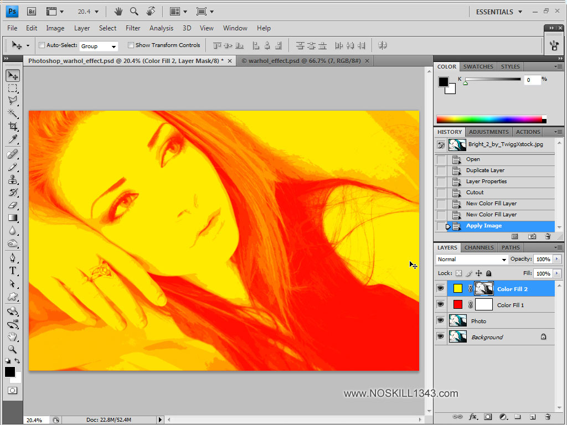Image resolution: width=567 pixels, height=425 pixels.
Task: Launch Adobe Bridge
Action: [x=32, y=12]
